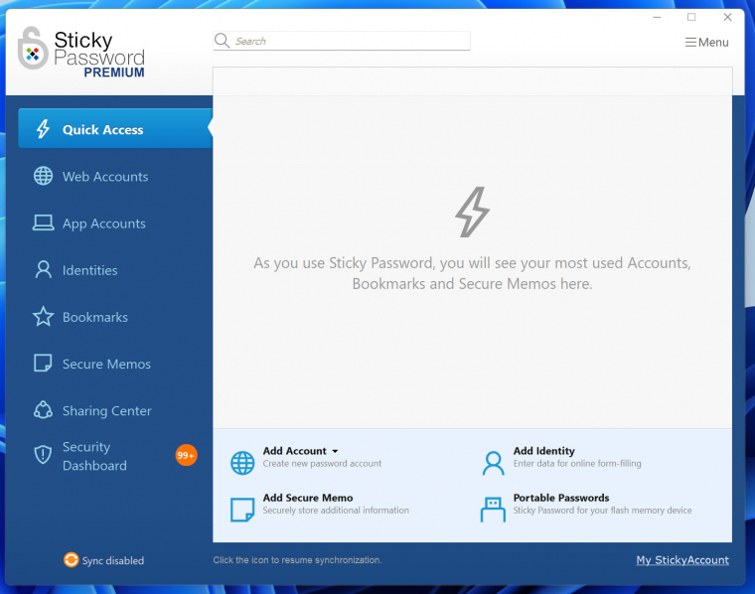The width and height of the screenshot is (755, 594).
Task: Click the 99+ security alerts badge
Action: 186,455
